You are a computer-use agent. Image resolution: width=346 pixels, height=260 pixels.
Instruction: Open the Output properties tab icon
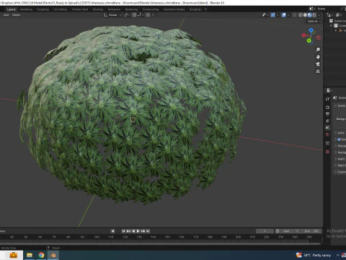click(x=327, y=114)
